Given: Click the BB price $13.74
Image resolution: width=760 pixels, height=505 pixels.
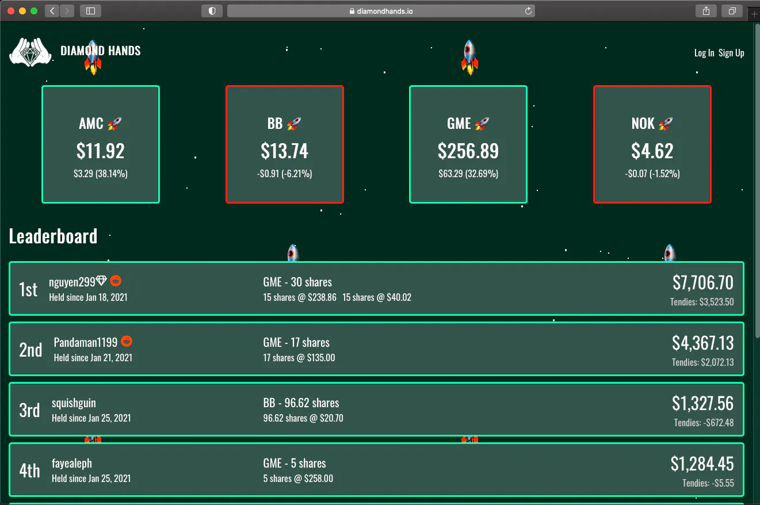Looking at the screenshot, I should click(285, 151).
